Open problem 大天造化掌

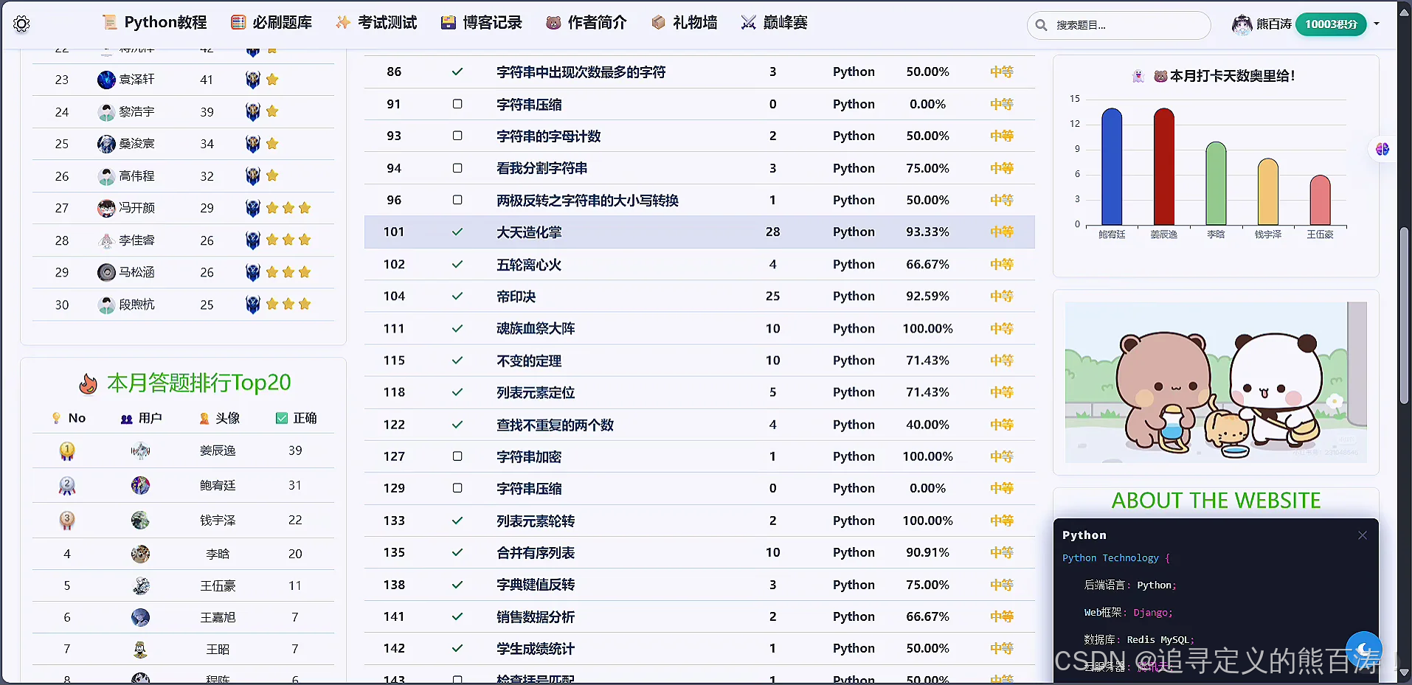(x=529, y=232)
